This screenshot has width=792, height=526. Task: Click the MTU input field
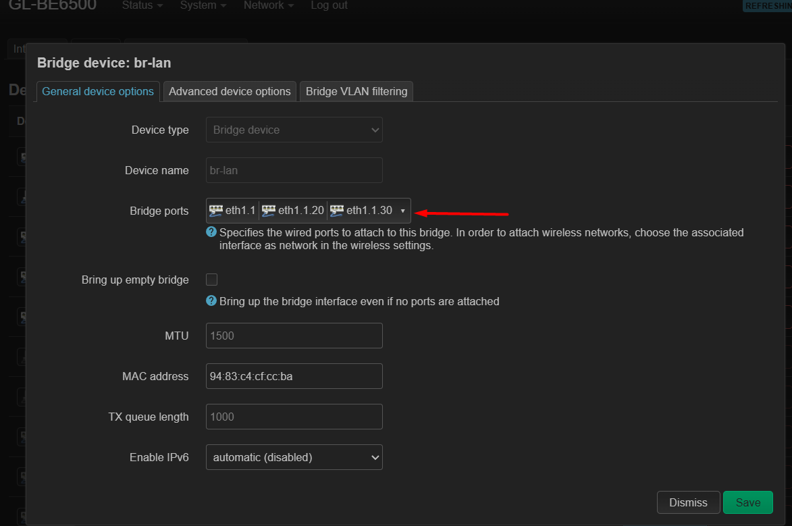(294, 336)
